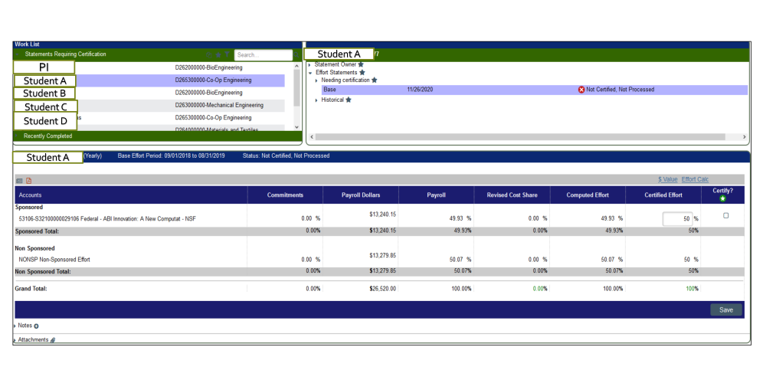Open the Effort Calc link
763x383 pixels.
click(695, 179)
